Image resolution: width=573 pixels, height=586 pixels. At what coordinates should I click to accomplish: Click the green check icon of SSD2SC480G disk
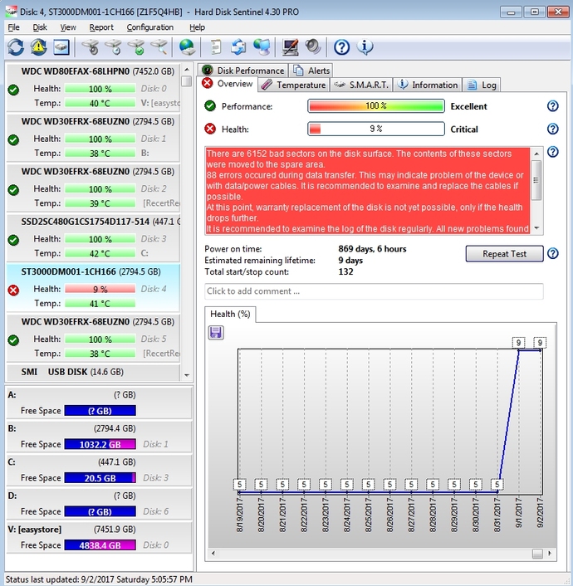tap(13, 240)
